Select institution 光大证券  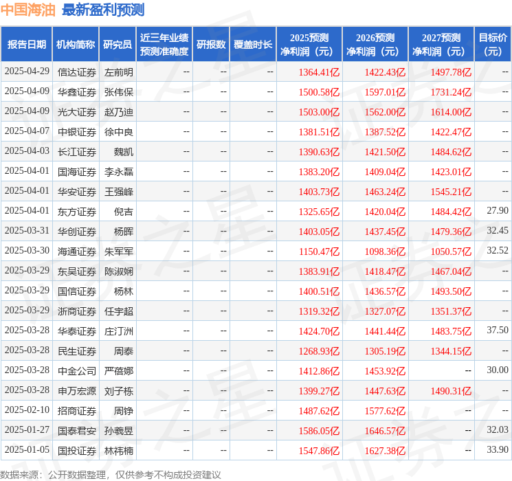tap(77, 112)
